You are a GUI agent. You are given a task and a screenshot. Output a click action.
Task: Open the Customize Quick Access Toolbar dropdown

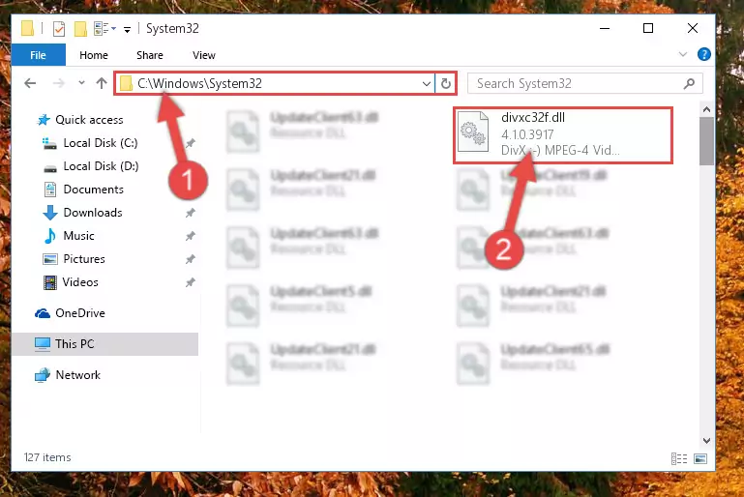point(127,29)
